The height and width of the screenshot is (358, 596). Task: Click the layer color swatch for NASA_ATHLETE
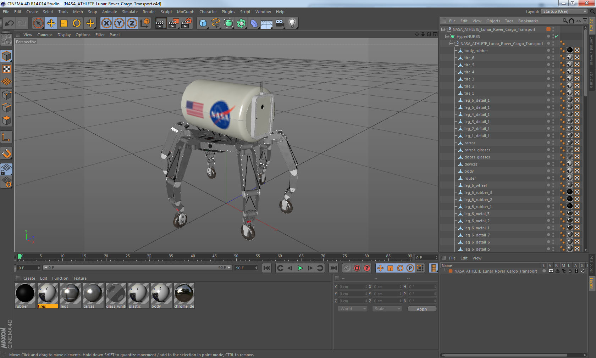click(x=451, y=271)
